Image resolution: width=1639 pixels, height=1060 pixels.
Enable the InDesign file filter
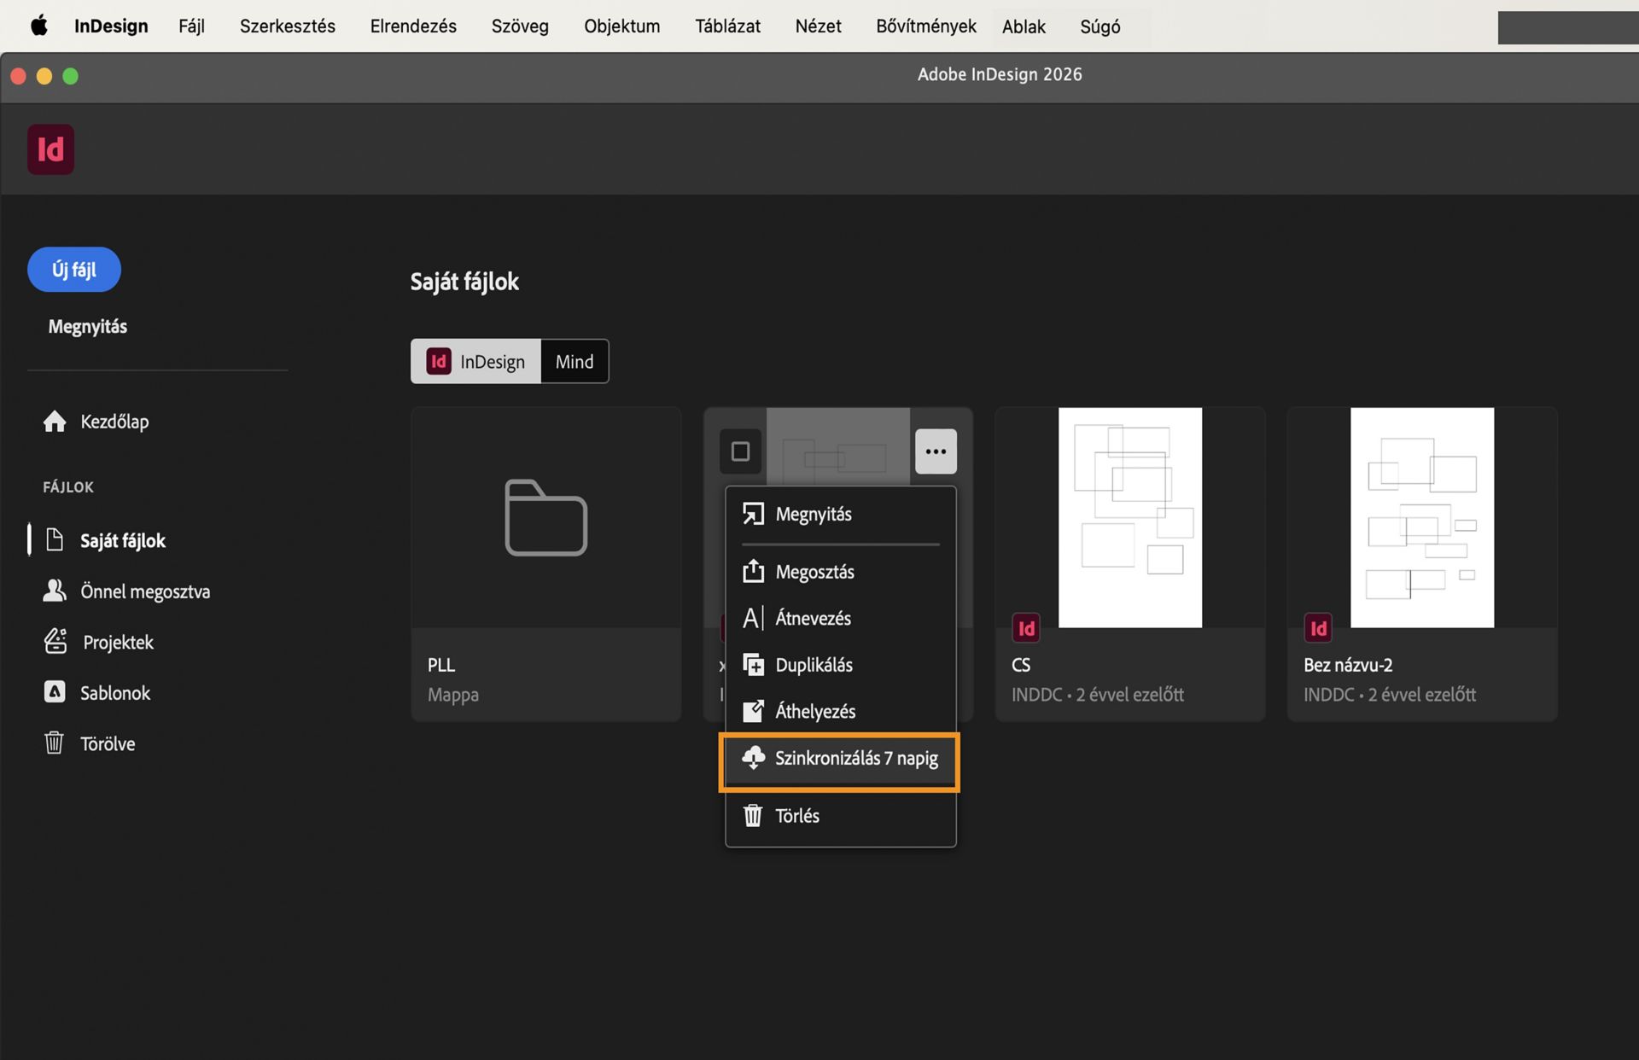click(x=475, y=361)
